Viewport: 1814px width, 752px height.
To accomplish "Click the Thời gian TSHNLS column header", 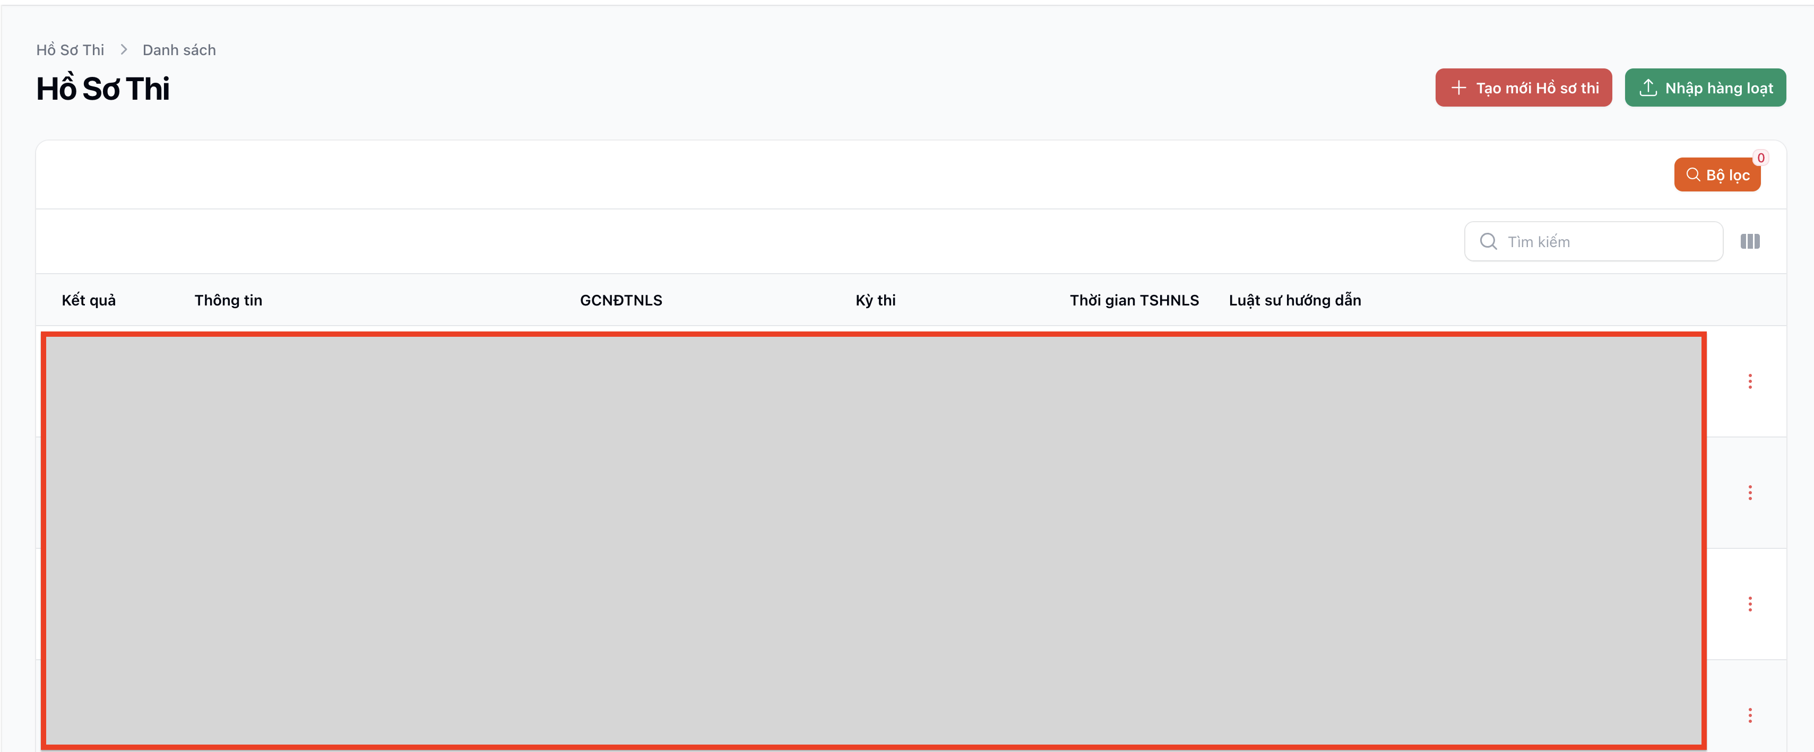I will pyautogui.click(x=1134, y=300).
